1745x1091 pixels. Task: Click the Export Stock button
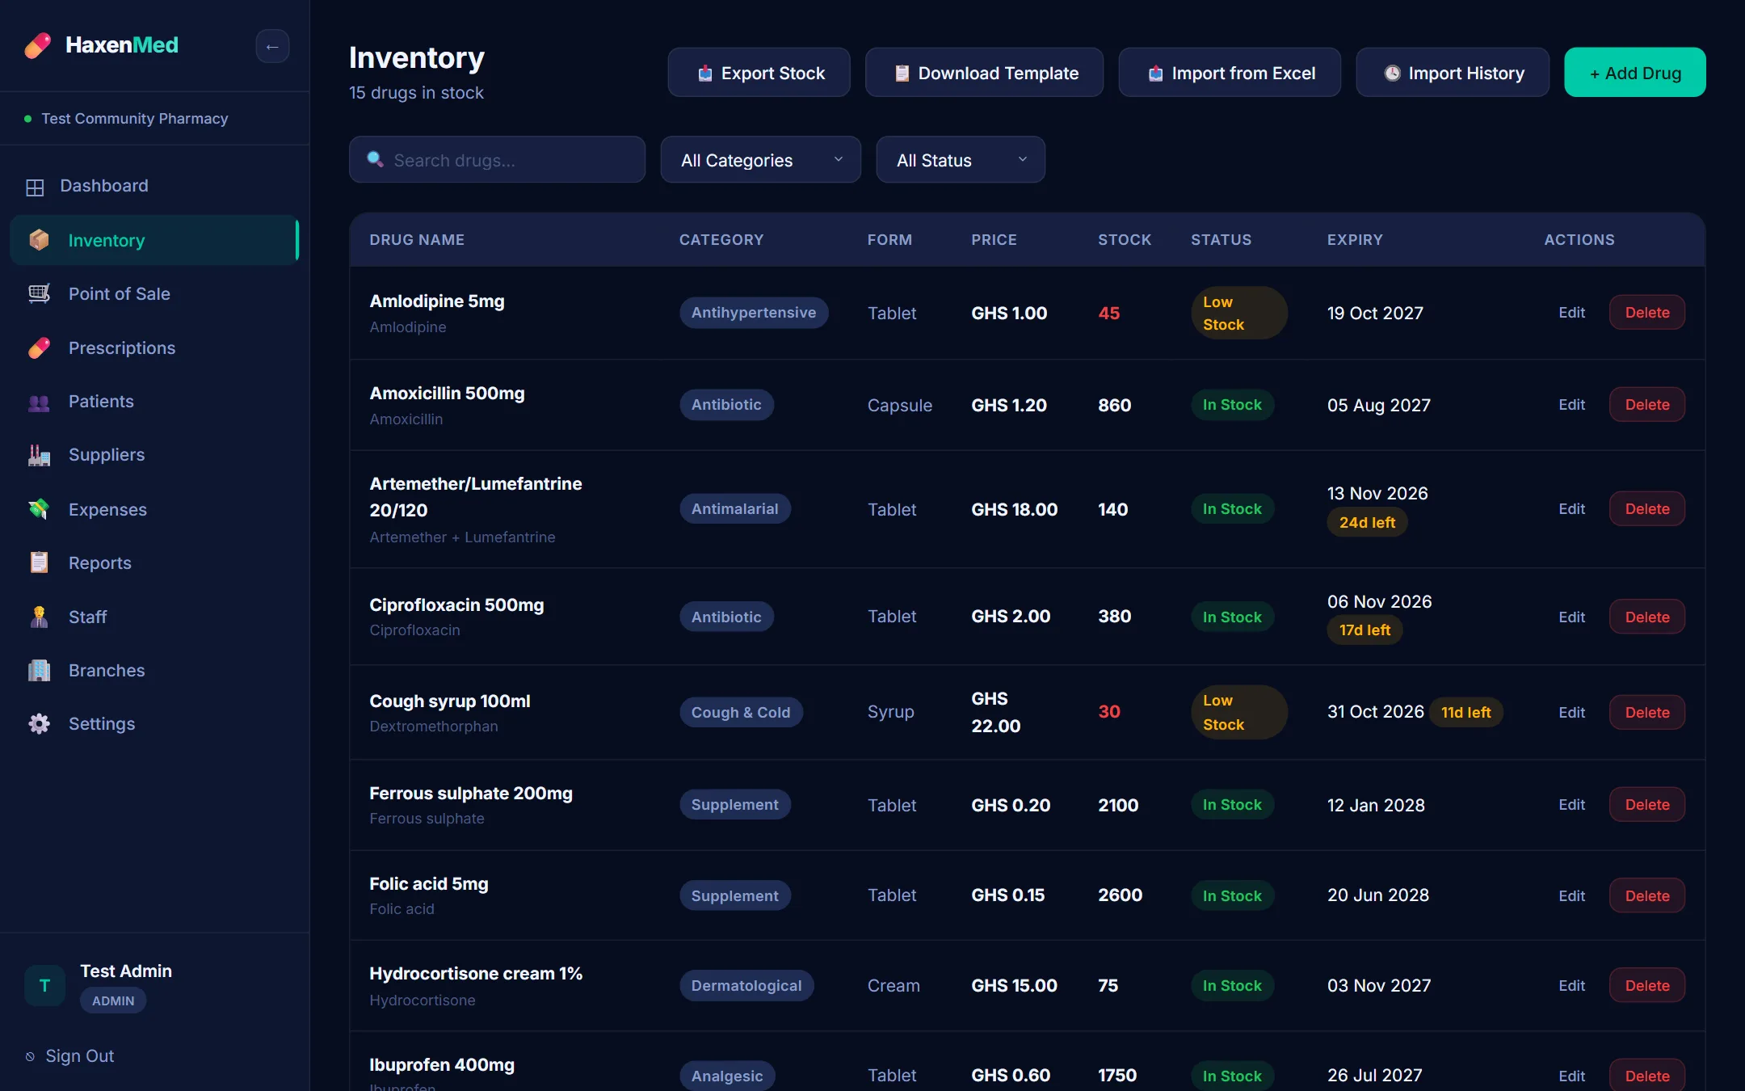coord(759,73)
